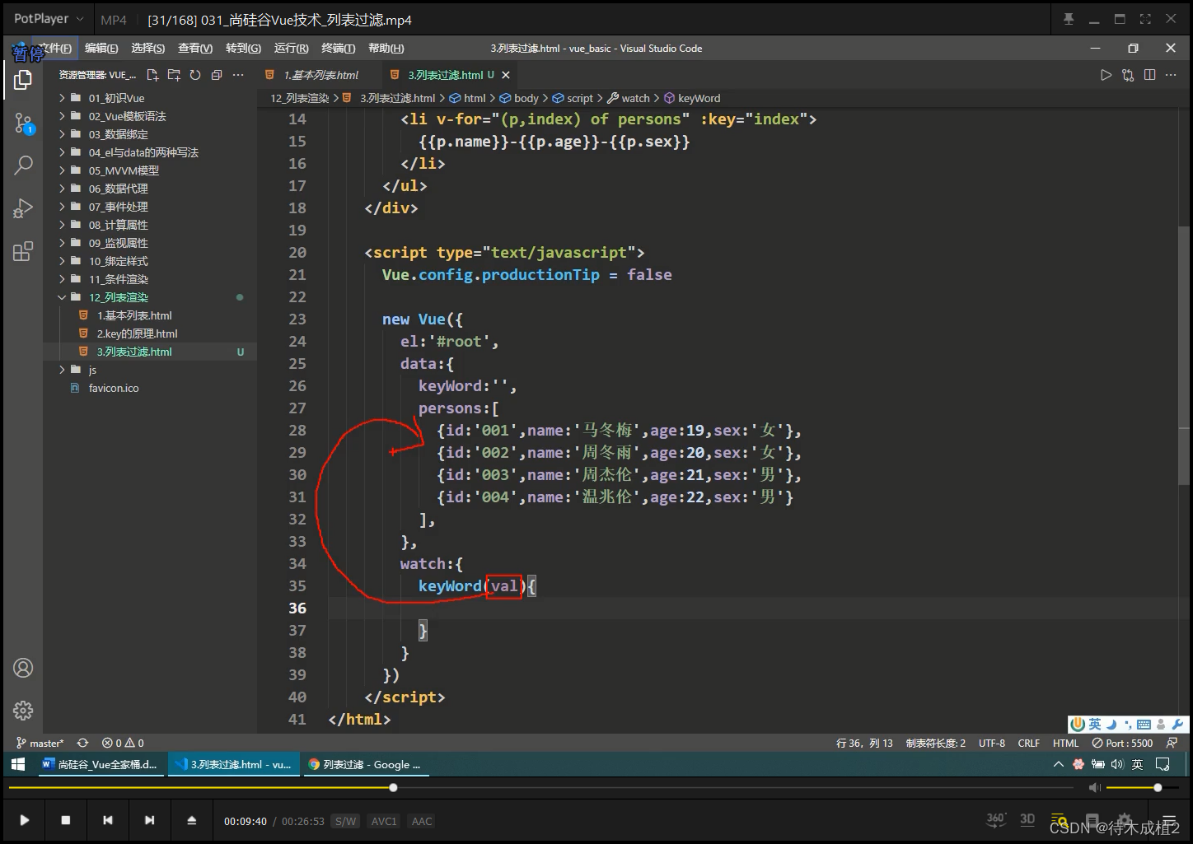The width and height of the screenshot is (1193, 844).
Task: Open editor's more actions ellipsis
Action: [1171, 75]
